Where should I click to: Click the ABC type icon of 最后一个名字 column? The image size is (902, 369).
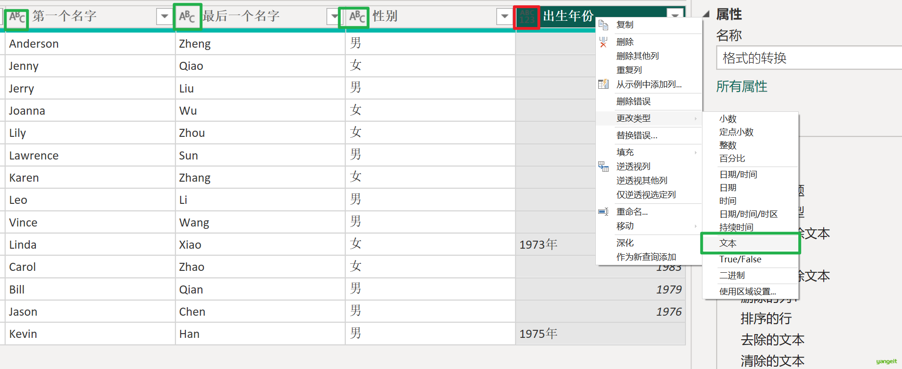point(187,17)
